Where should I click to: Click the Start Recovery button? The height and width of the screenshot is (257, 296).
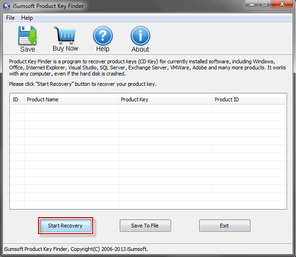65,225
